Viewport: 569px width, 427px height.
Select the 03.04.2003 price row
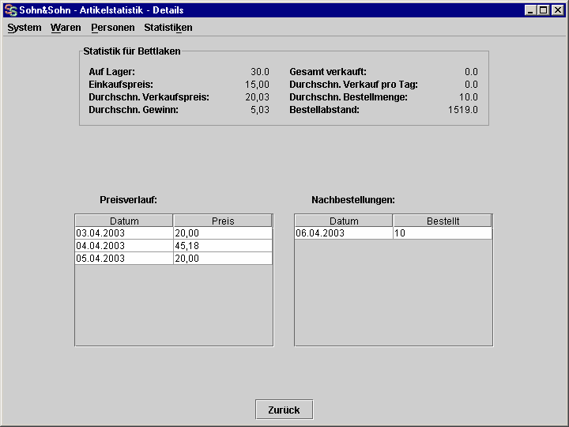pos(173,233)
